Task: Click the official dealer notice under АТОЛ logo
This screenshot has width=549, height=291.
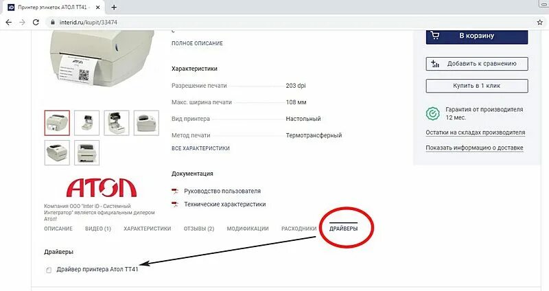Action: click(100, 213)
